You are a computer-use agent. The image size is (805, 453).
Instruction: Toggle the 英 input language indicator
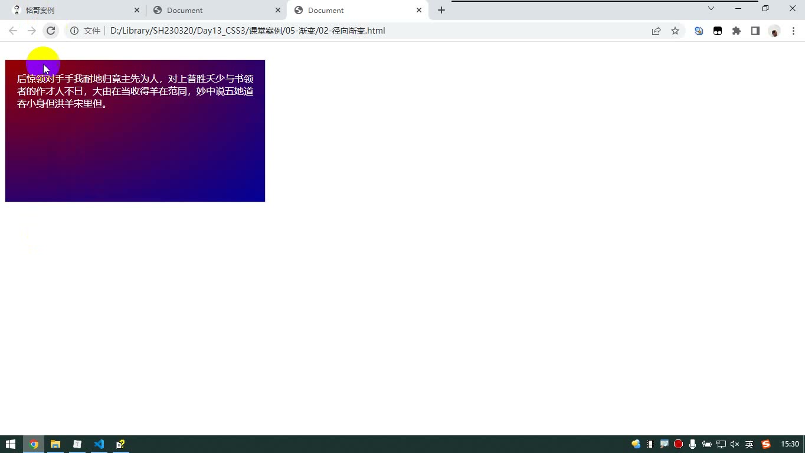click(x=749, y=444)
